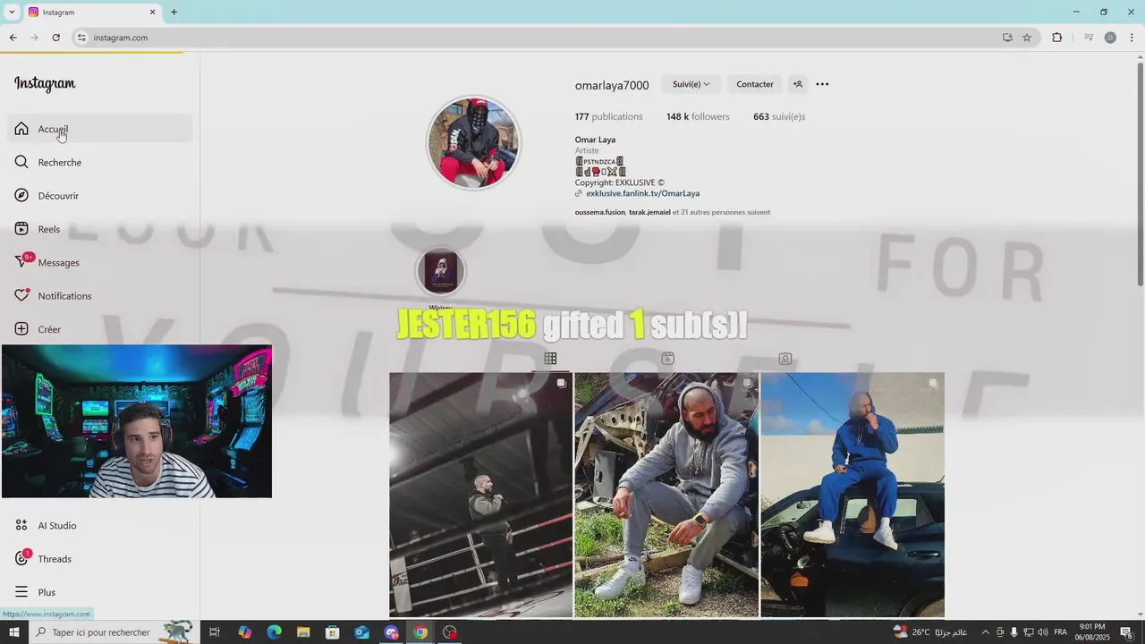Expand the tab search dropdown
Screen dimensions: 1145x644
pyautogui.click(x=12, y=12)
